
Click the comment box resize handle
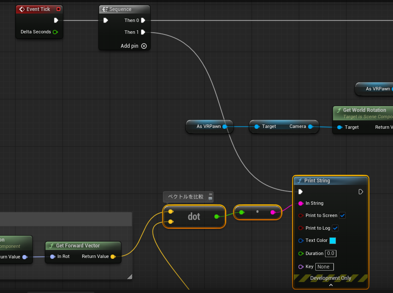click(x=130, y=277)
